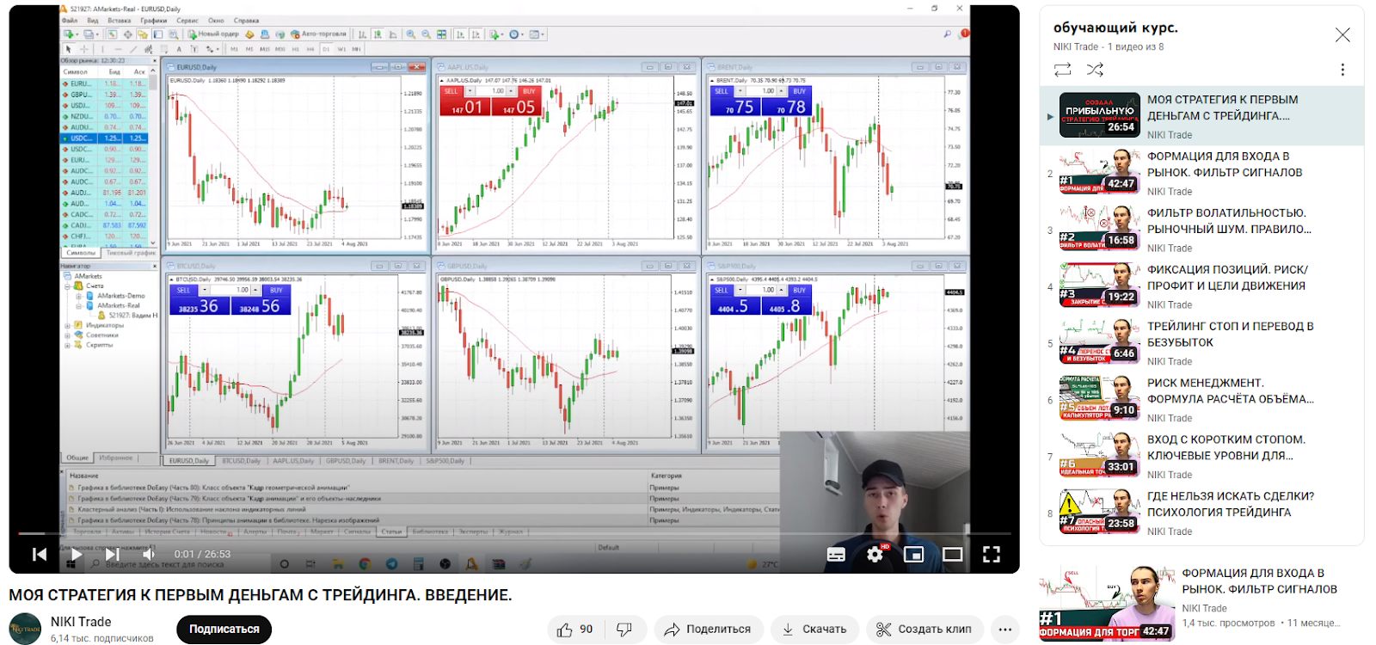Image resolution: width=1376 pixels, height=645 pixels.
Task: Play the video
Action: [x=76, y=555]
